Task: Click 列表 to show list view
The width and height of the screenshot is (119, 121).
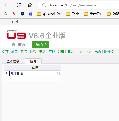Action: pyautogui.click(x=61, y=52)
